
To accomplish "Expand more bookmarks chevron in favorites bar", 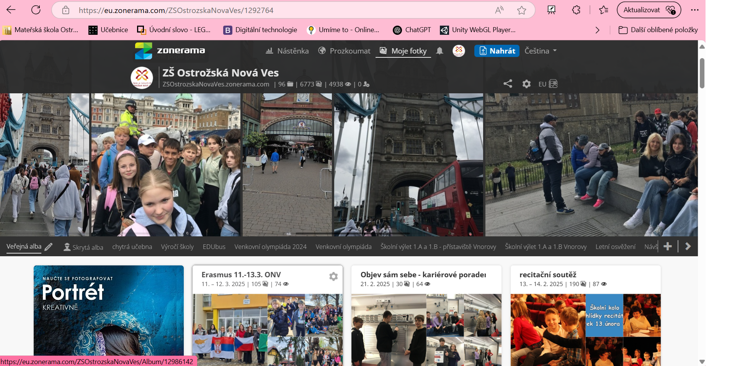I will pos(597,30).
